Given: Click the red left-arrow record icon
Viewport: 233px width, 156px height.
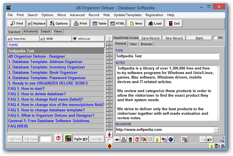Looking at the screenshot, I should 117,140.
